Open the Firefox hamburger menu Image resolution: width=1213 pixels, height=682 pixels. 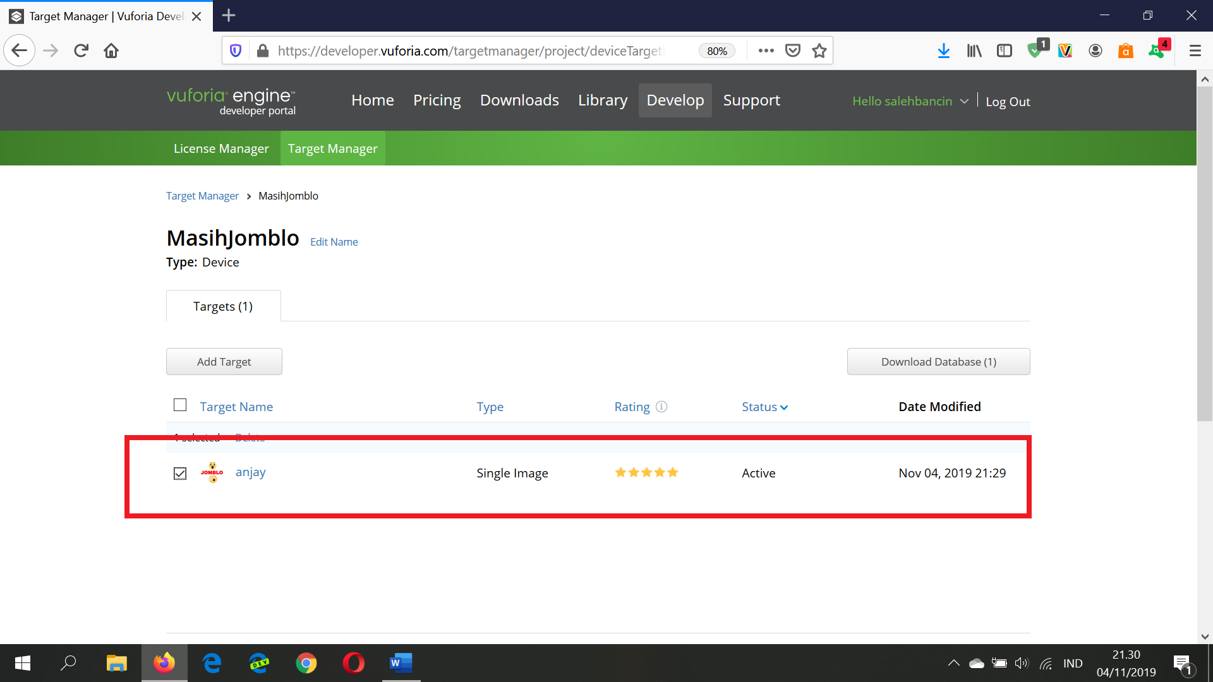1195,51
